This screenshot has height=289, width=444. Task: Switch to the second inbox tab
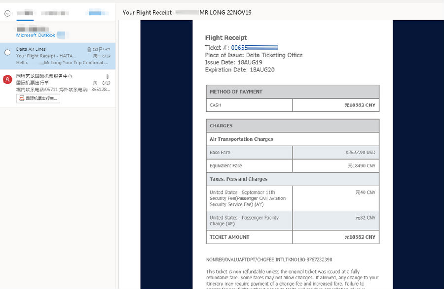[54, 13]
